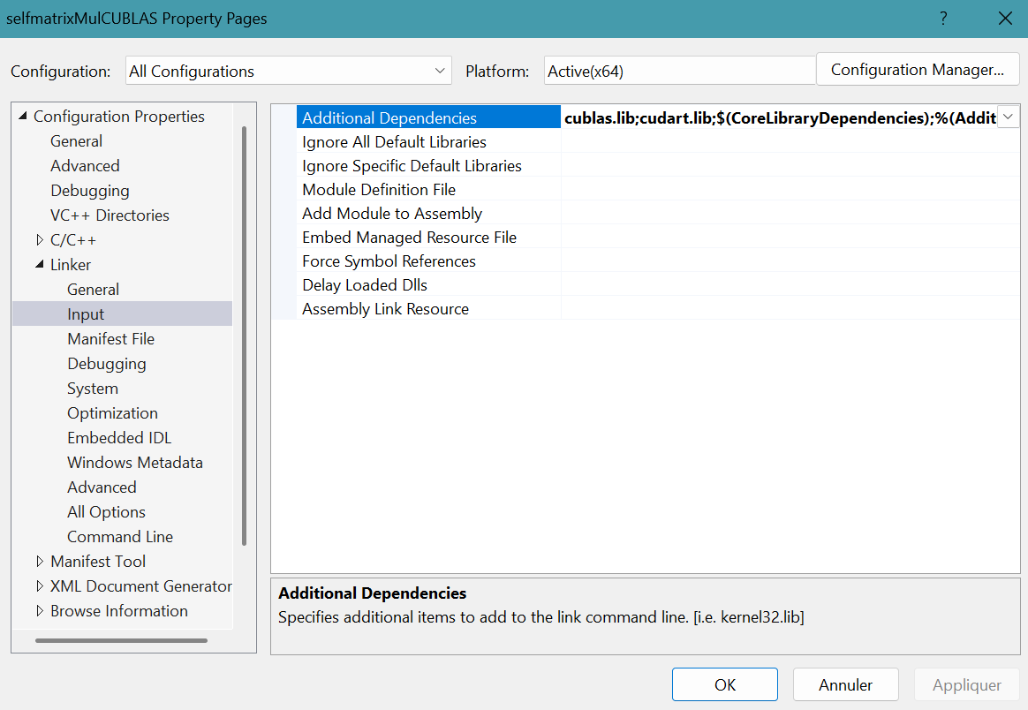Collapse the Configuration Properties root node
Screen dimensions: 1028x710
23,117
